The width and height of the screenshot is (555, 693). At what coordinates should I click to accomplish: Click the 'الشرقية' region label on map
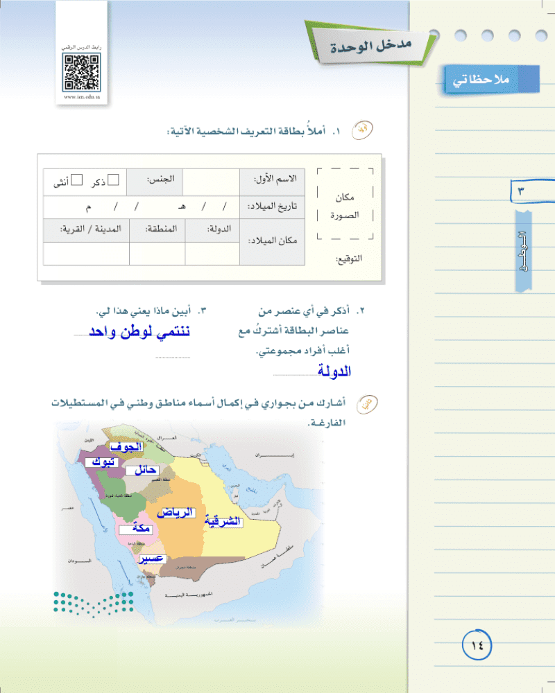tap(223, 522)
